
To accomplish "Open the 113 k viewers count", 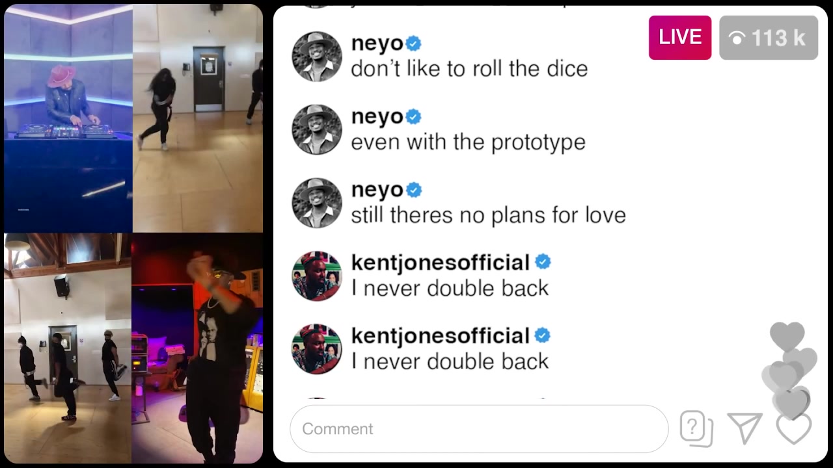I will tap(769, 38).
